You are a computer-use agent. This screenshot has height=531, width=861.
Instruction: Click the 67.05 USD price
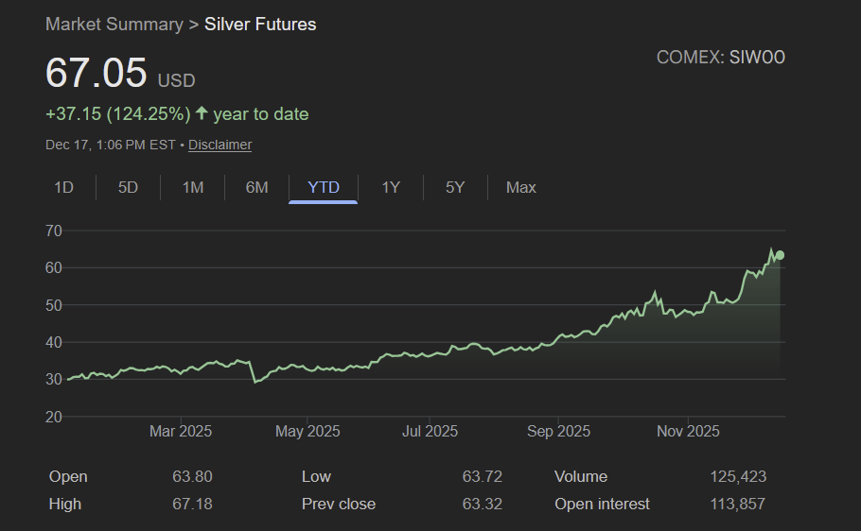97,74
